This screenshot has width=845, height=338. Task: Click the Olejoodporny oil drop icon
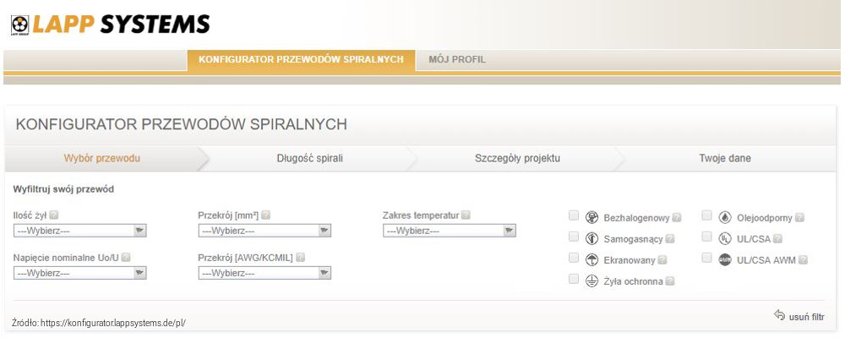724,217
